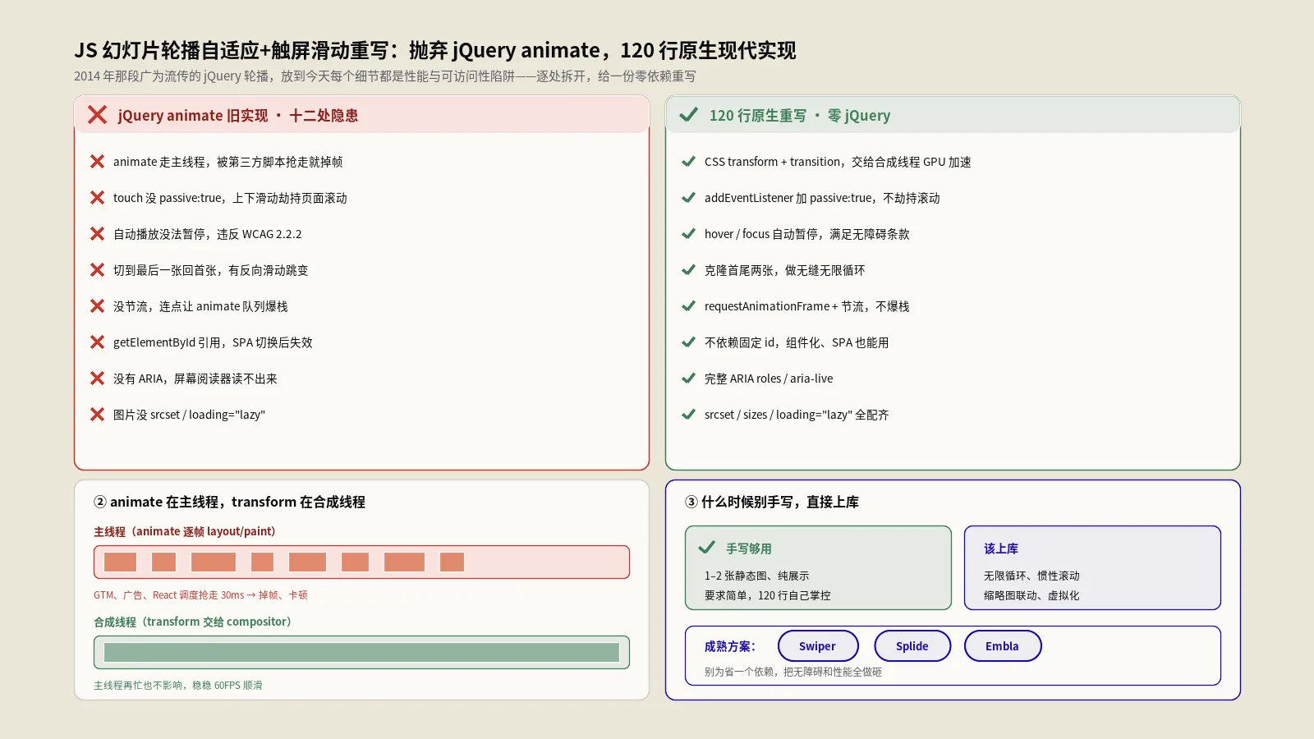Click red X beside touch 没 passive:true
The image size is (1314, 739).
tap(97, 198)
